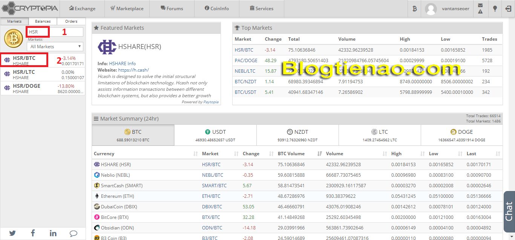This screenshot has height=240, width=515.
Task: Click the HSHARE (HSR) coin icon in the table
Action: coord(97,164)
